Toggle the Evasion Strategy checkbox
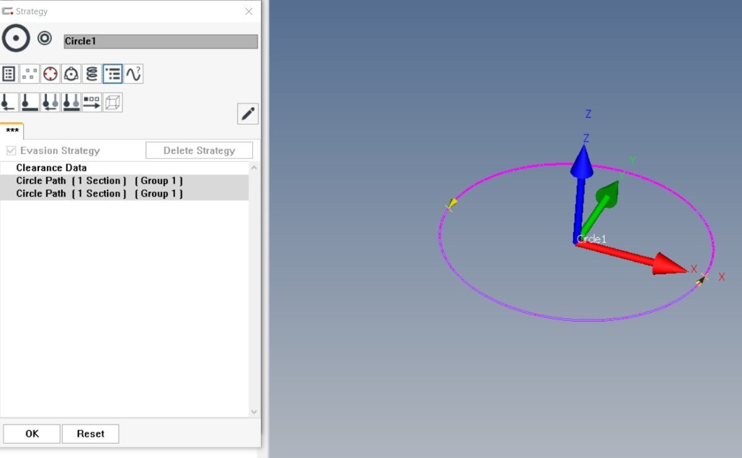The height and width of the screenshot is (458, 742). [11, 151]
